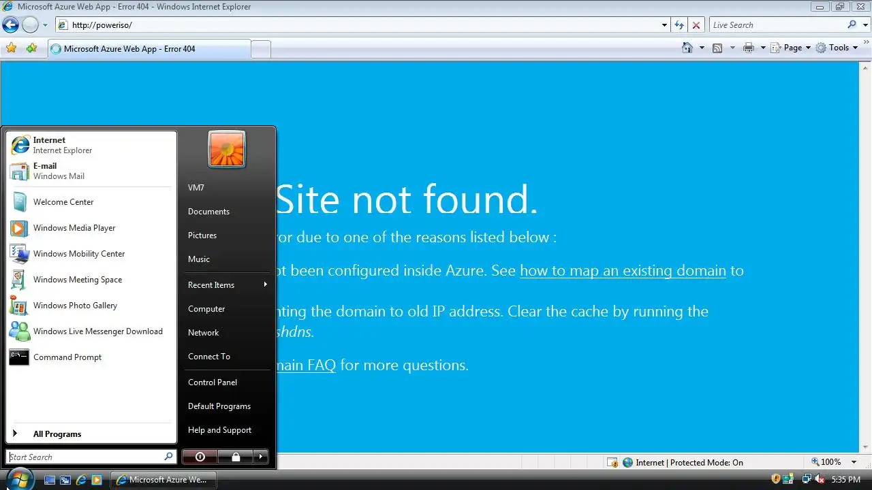Follow the 'how to map an existing domain' link
The width and height of the screenshot is (872, 490).
tap(623, 270)
